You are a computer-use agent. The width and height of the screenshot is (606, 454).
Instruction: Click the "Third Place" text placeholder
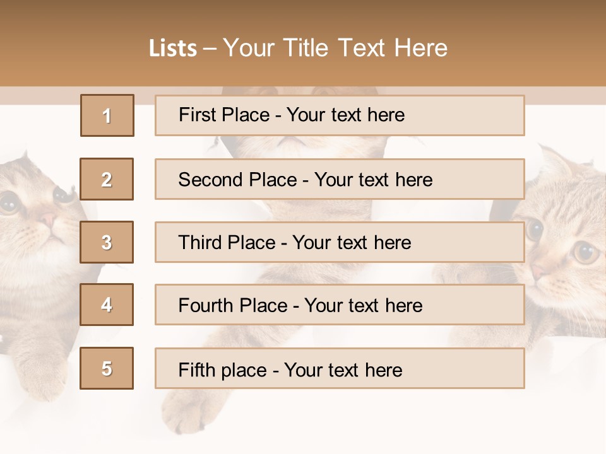340,243
